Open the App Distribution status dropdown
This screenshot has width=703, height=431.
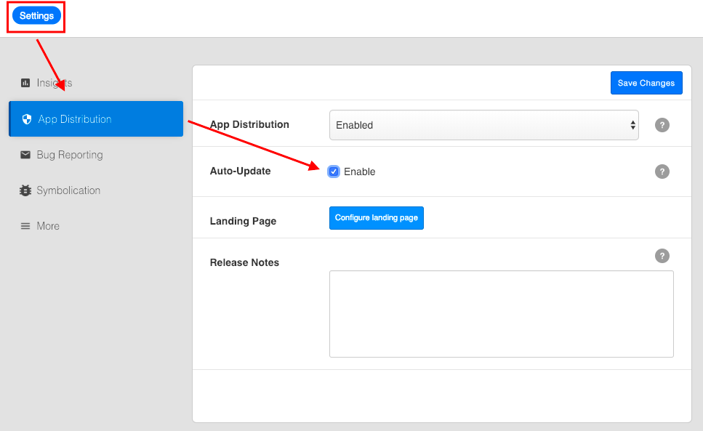[483, 124]
